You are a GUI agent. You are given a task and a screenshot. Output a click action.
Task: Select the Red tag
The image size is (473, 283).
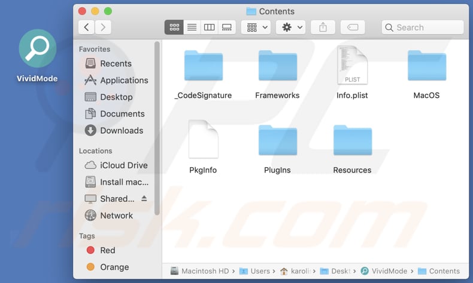click(x=101, y=250)
